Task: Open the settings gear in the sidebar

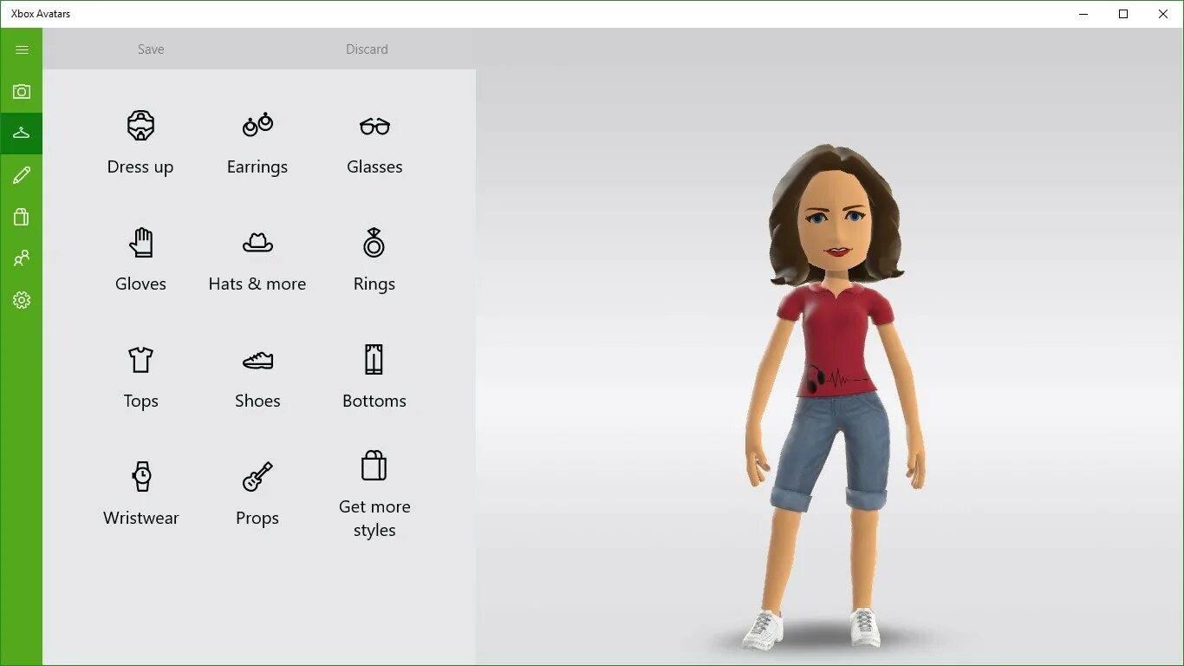Action: point(21,300)
